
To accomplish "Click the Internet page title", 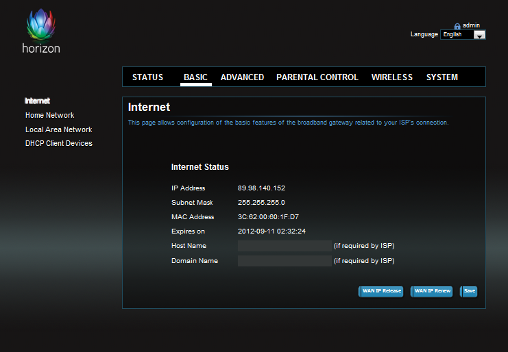I will coord(149,107).
